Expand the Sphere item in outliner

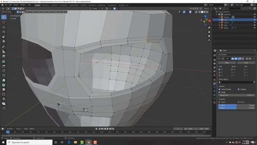pos(219,28)
